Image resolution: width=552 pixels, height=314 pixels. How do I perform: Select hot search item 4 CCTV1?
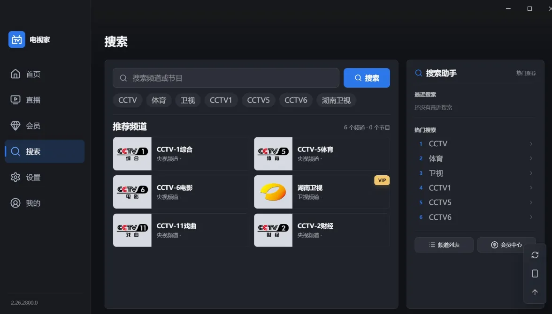475,188
